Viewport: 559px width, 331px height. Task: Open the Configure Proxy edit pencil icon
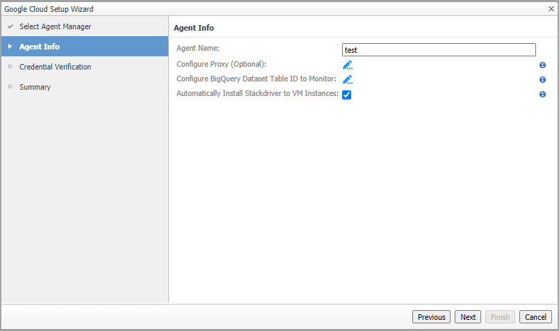(347, 65)
